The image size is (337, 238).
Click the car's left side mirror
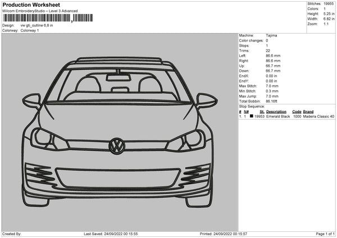coord(31,100)
